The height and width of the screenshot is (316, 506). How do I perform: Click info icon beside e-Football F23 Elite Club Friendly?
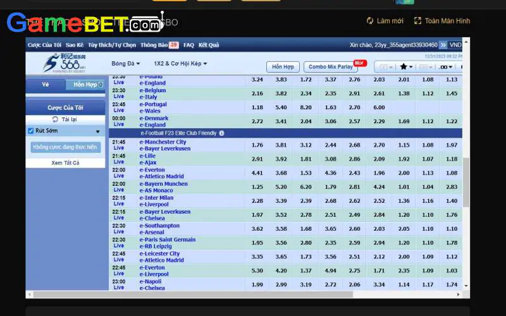click(221, 133)
